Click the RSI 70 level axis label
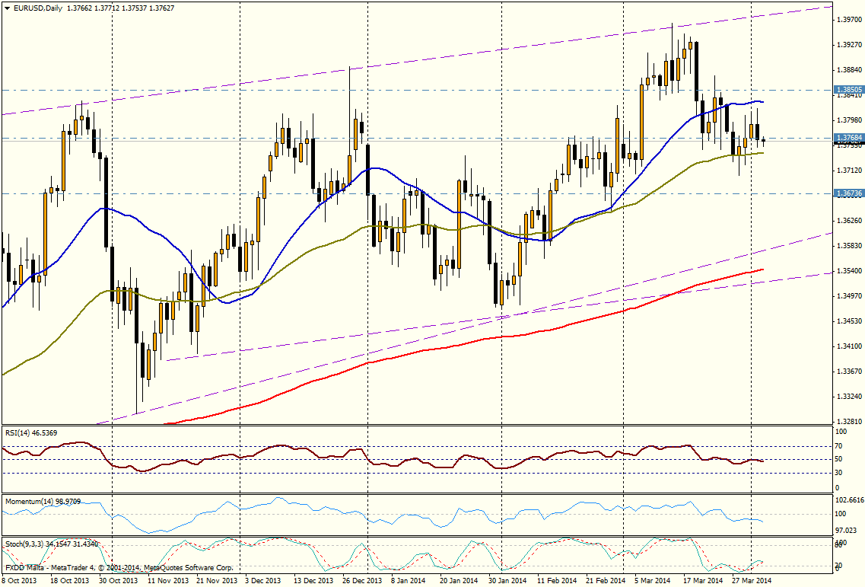 click(x=839, y=445)
